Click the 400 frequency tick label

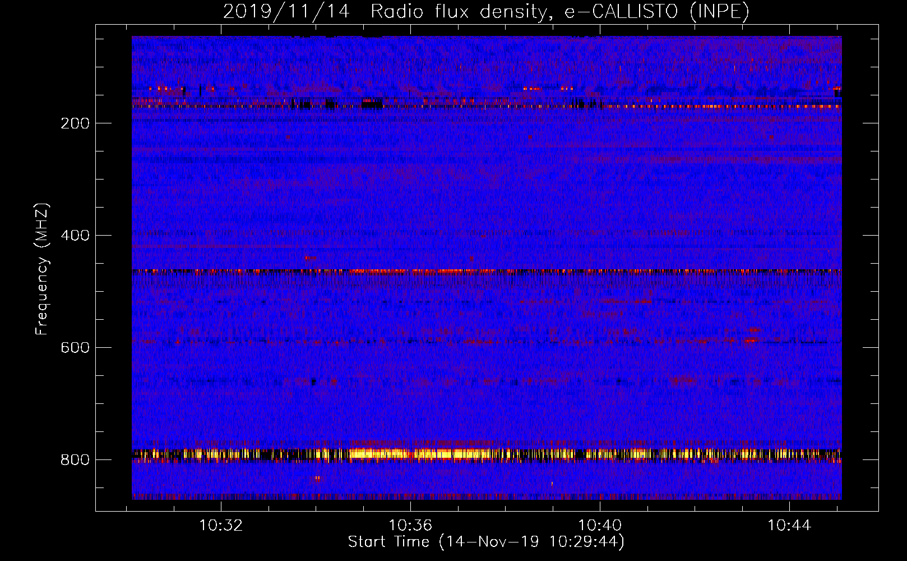(x=75, y=236)
